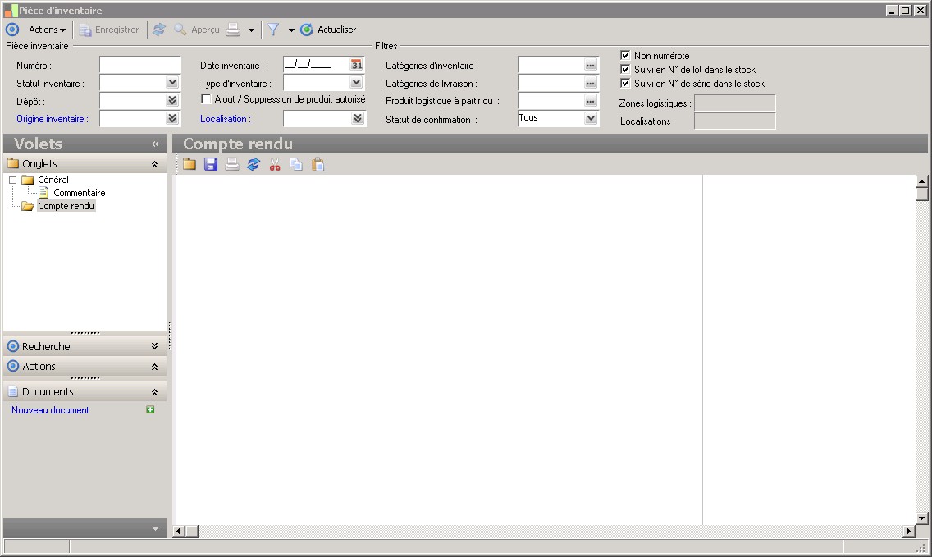
Task: Collapse the Onglets section
Action: 154,164
